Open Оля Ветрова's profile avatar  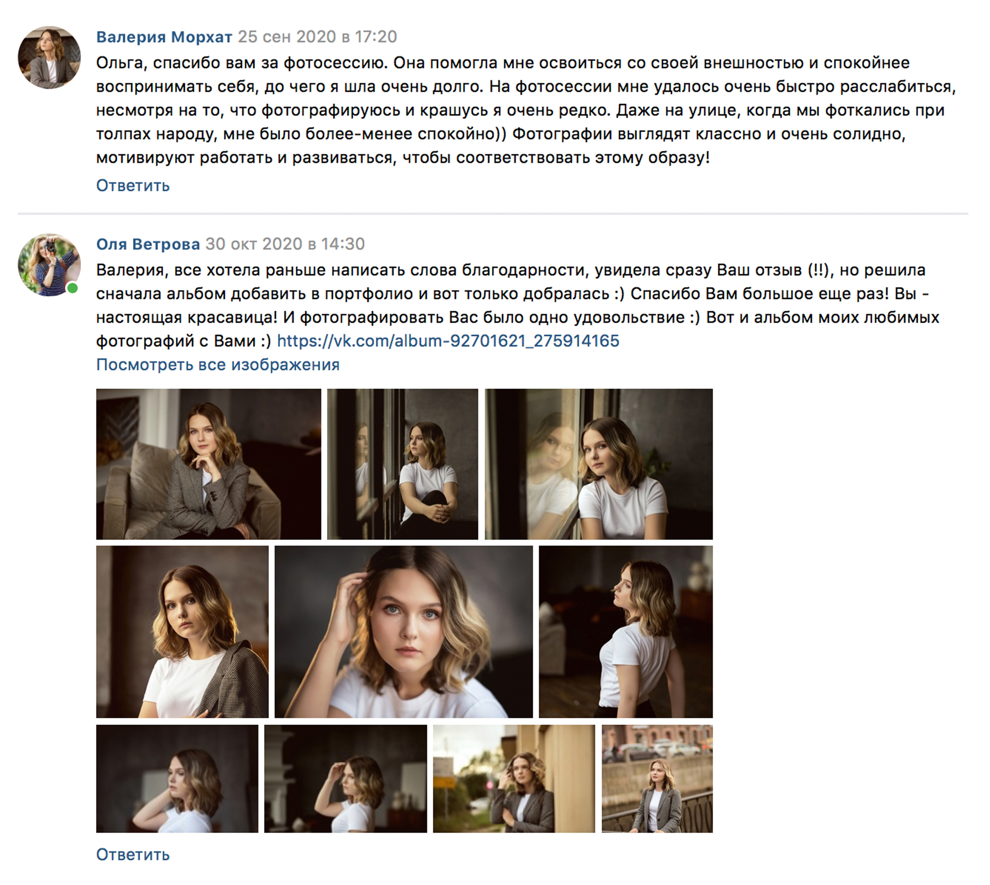(49, 264)
